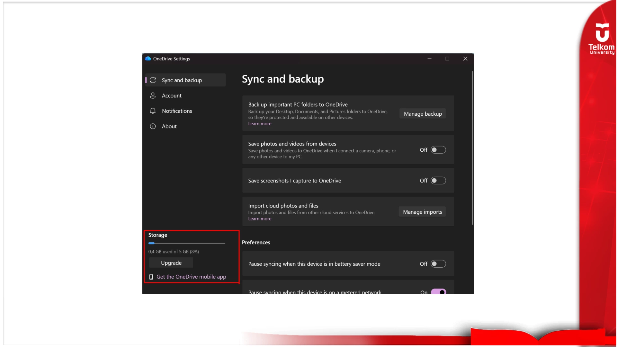Screen dimensions: 617x347
Task: Toggle Save photos and videos from devices
Action: point(438,150)
